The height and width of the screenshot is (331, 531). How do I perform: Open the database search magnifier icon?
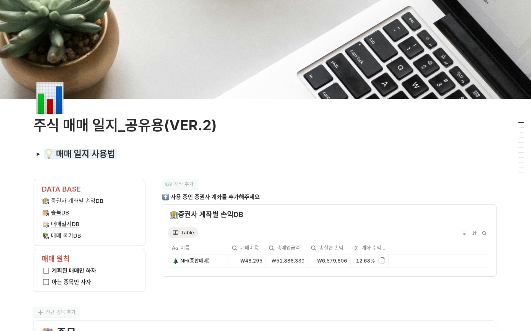(484, 233)
